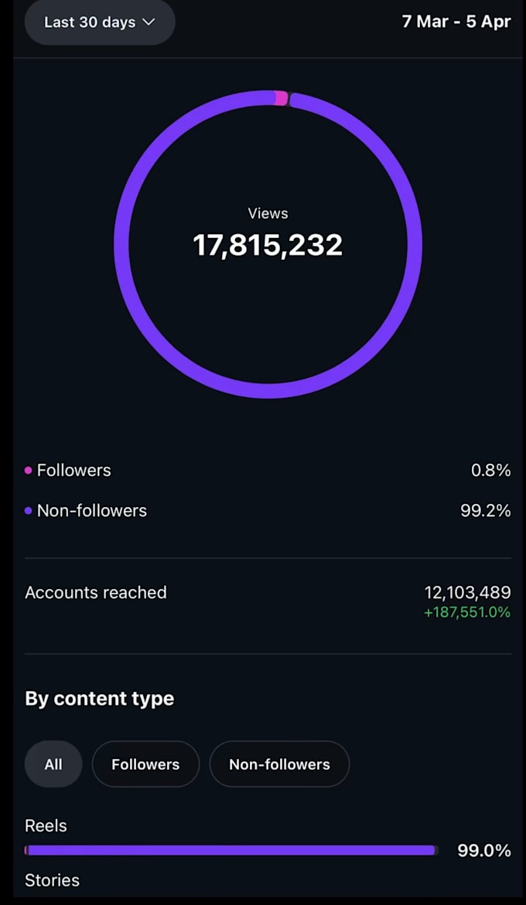
Task: Select the Non-followers legend row
Action: point(268,511)
